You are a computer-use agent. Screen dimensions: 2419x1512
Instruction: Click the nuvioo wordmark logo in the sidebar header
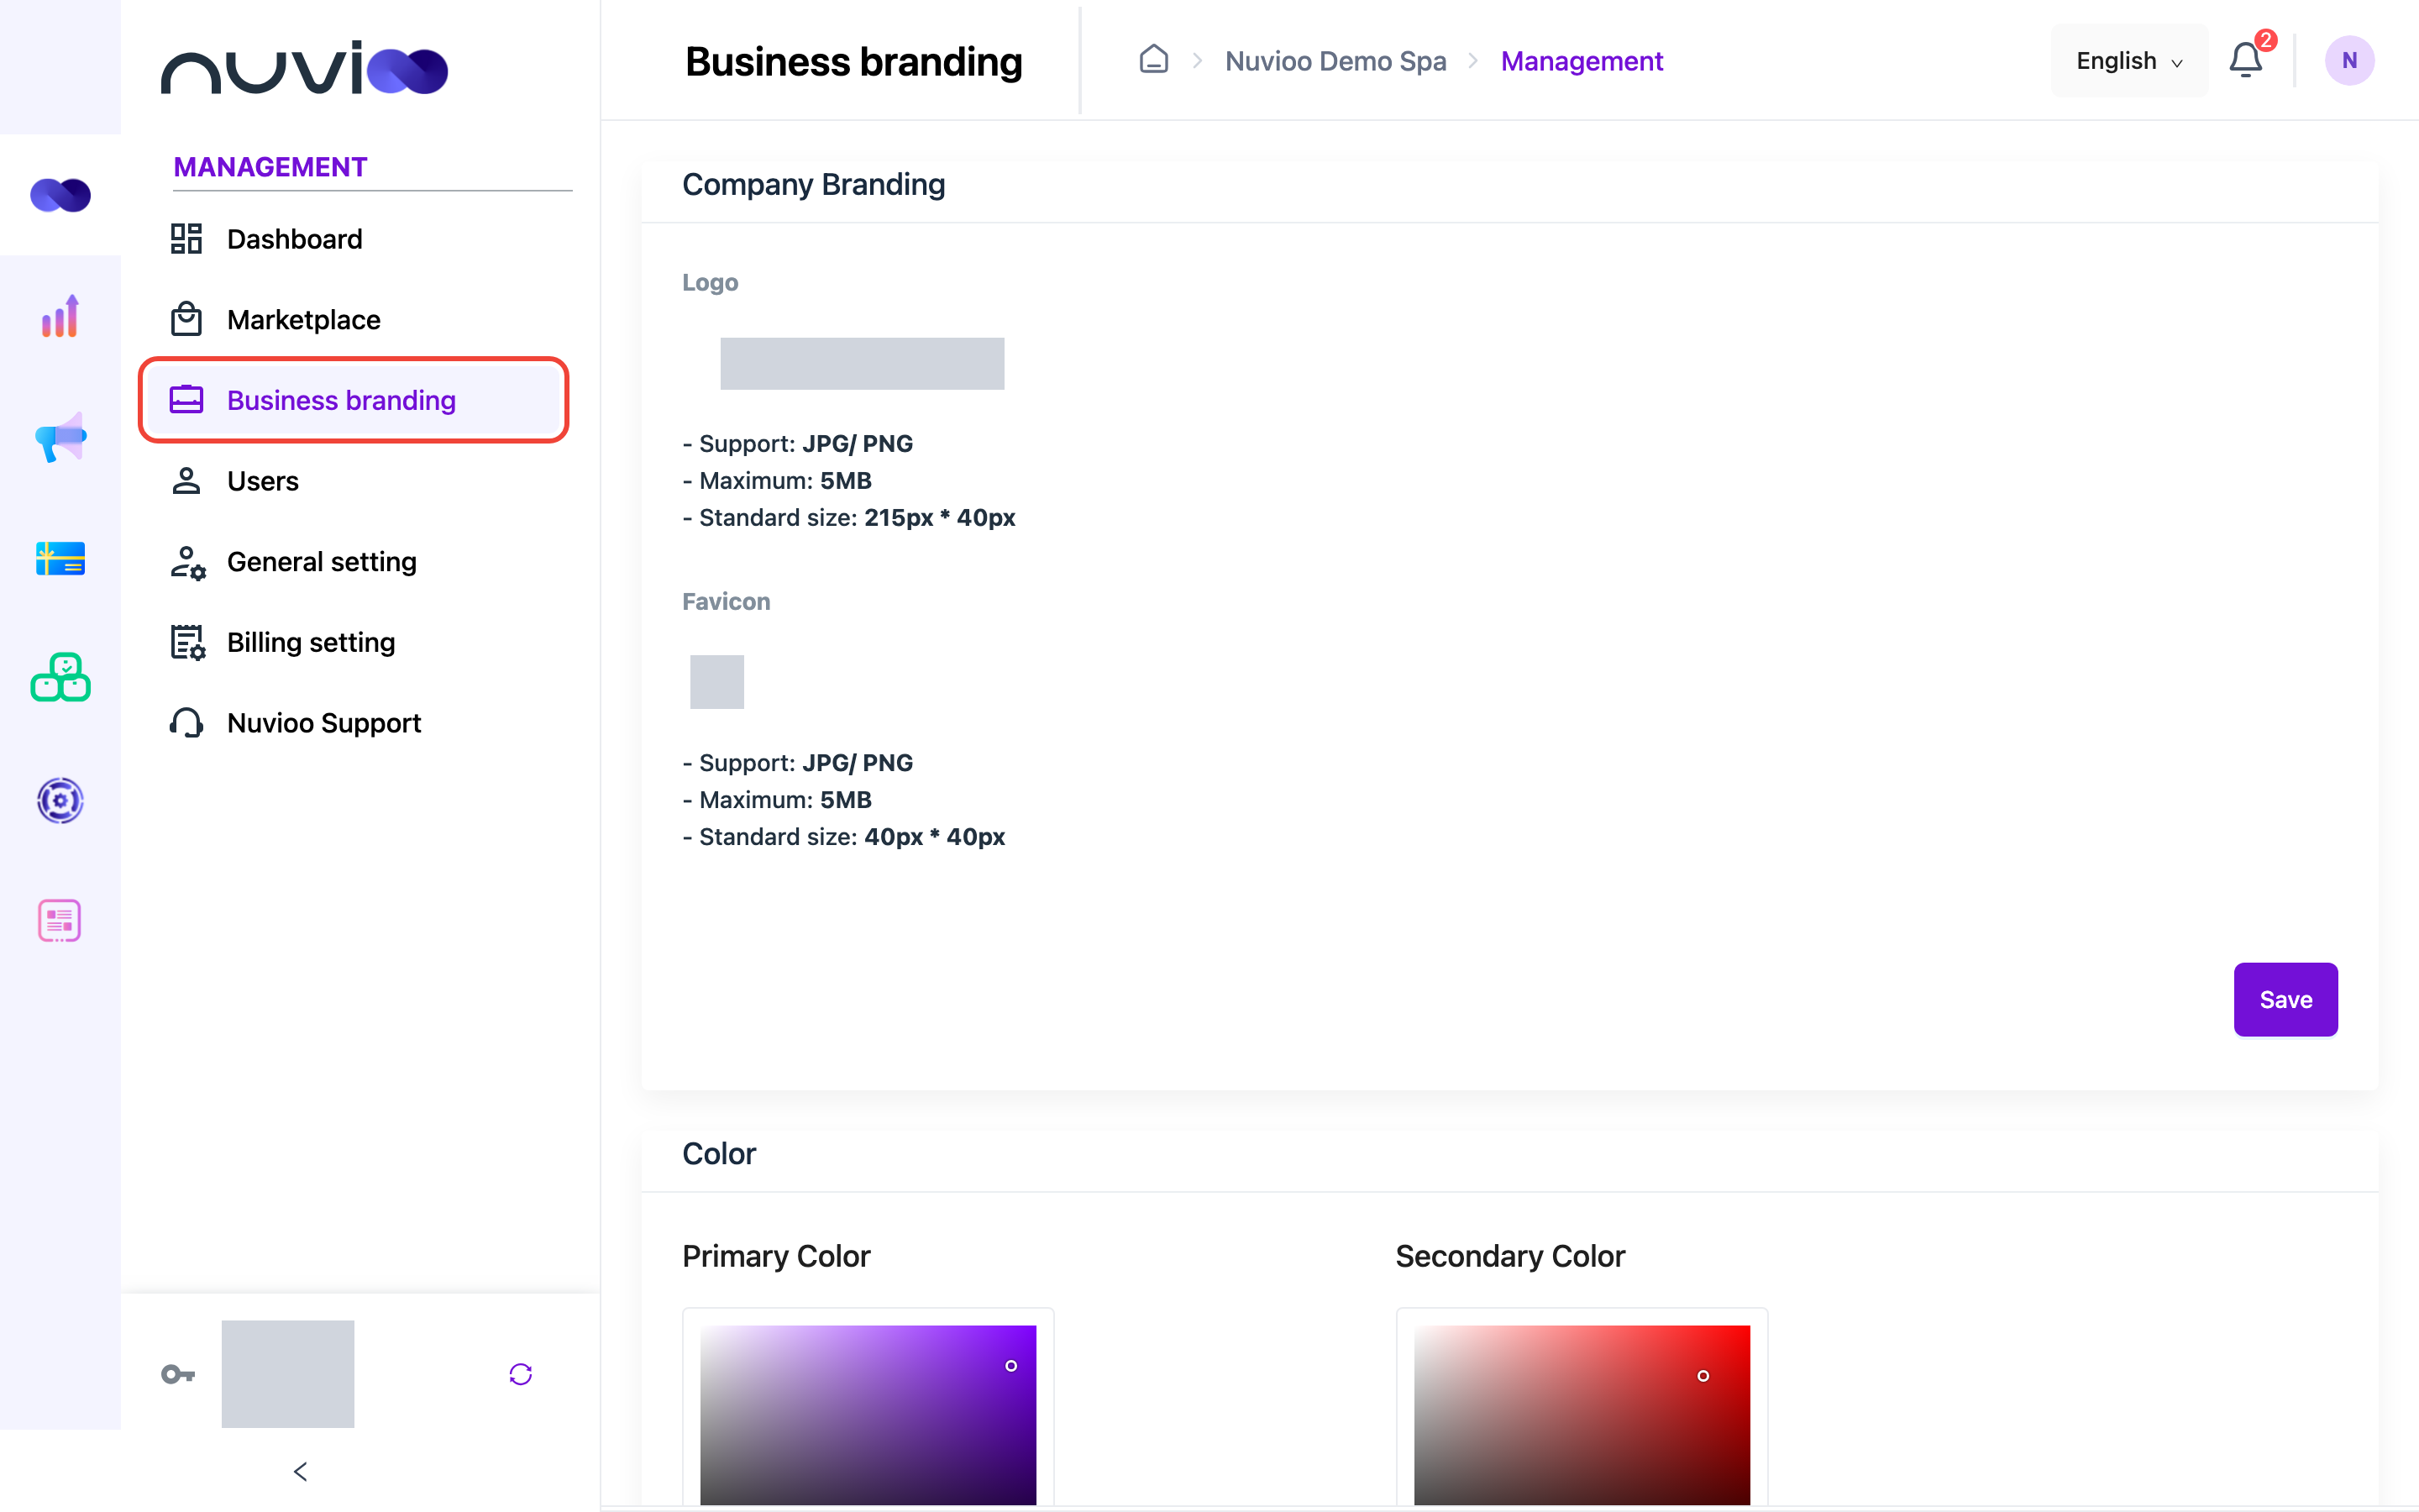[304, 68]
